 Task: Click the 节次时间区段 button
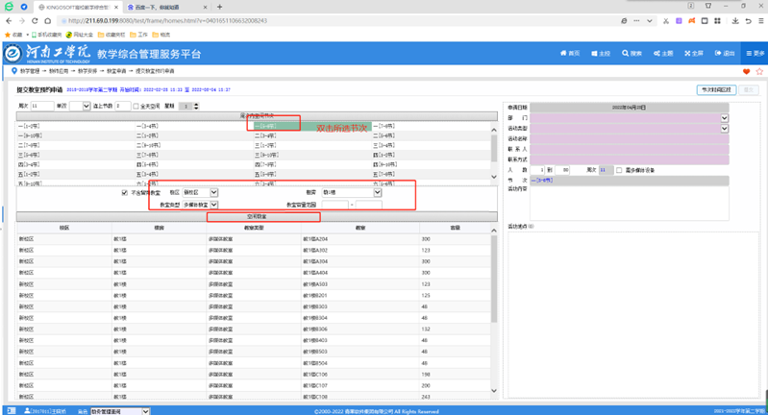tap(716, 89)
